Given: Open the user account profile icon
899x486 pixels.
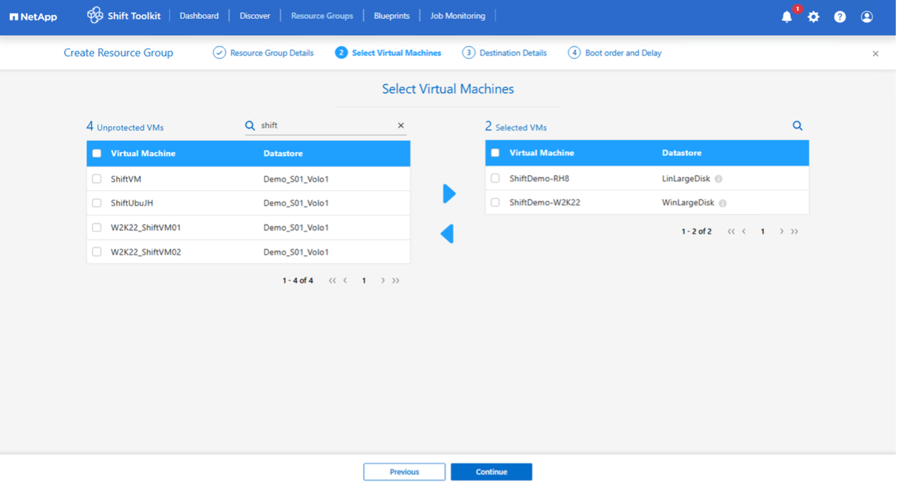Looking at the screenshot, I should click(867, 17).
